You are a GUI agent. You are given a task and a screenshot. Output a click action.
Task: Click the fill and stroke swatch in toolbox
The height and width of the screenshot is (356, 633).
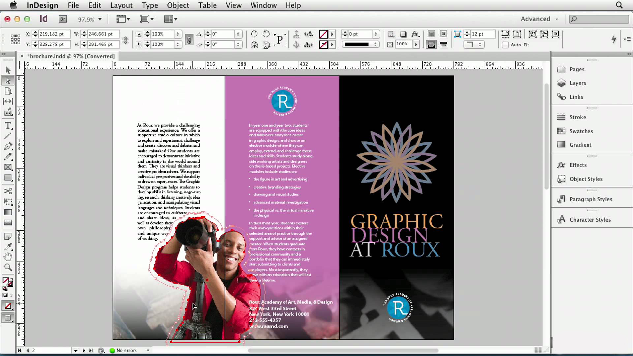(x=7, y=281)
